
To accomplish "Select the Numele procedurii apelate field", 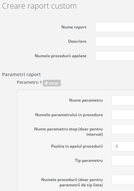I will [x=115, y=56].
